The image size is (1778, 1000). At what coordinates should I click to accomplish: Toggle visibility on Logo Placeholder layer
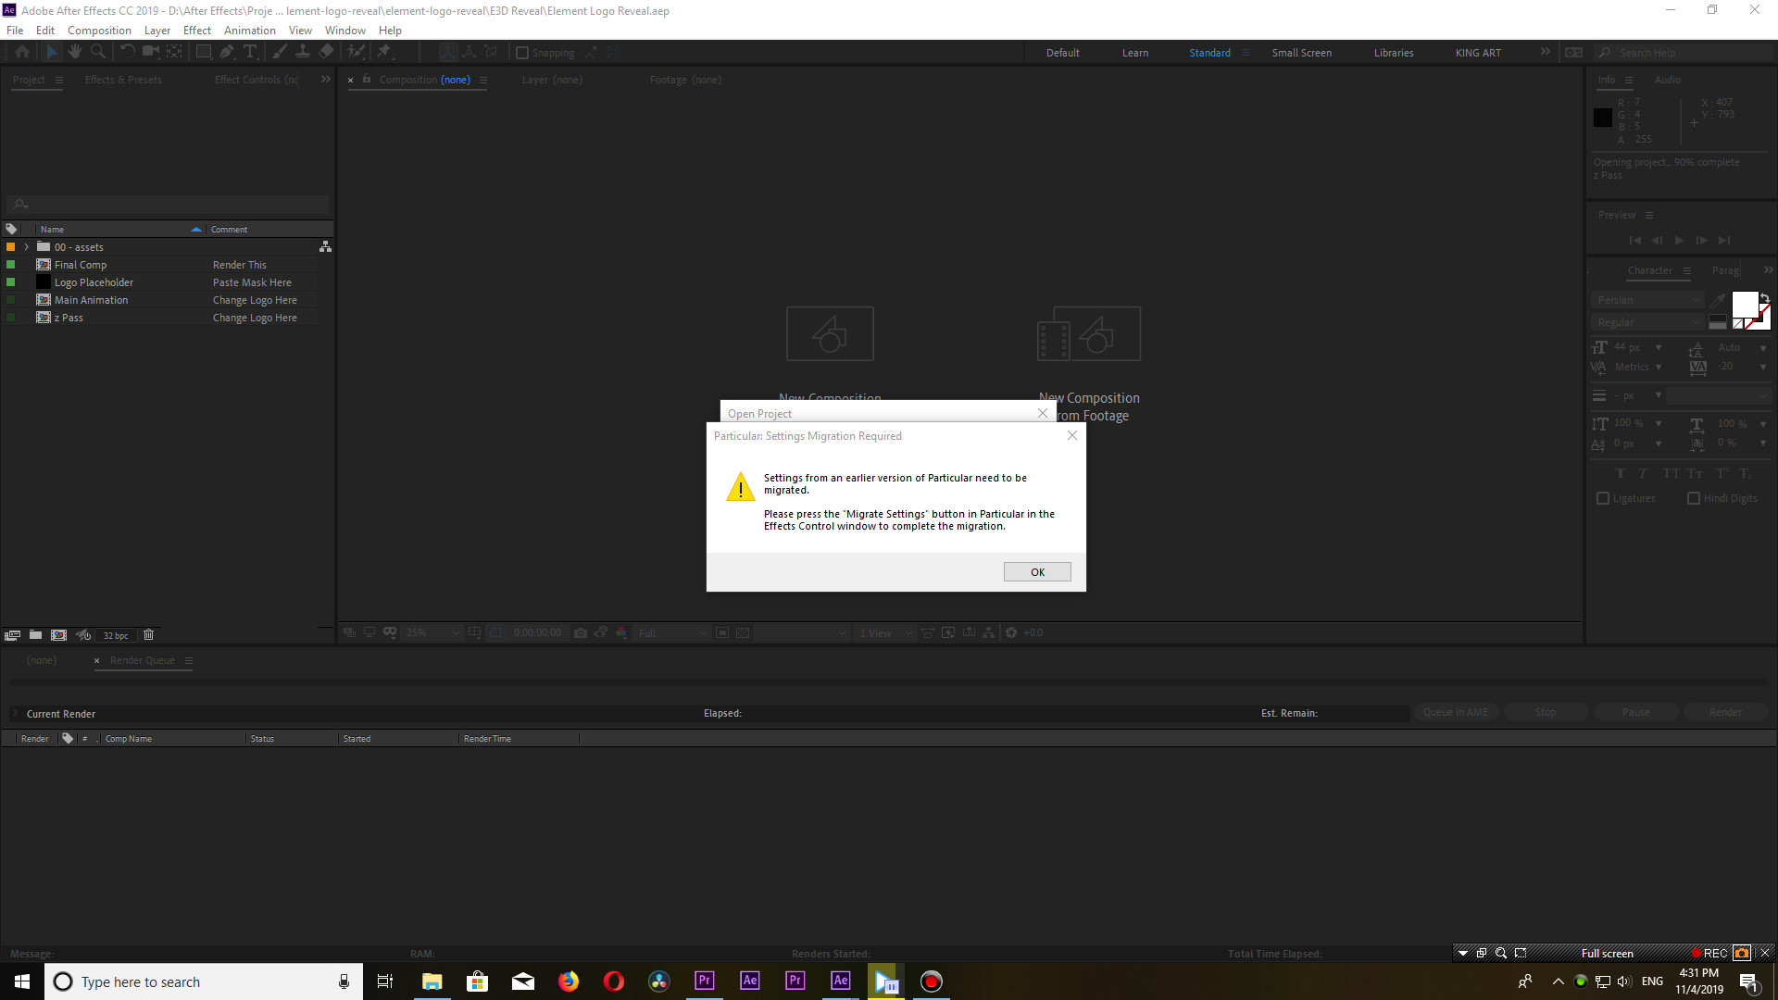click(x=10, y=282)
